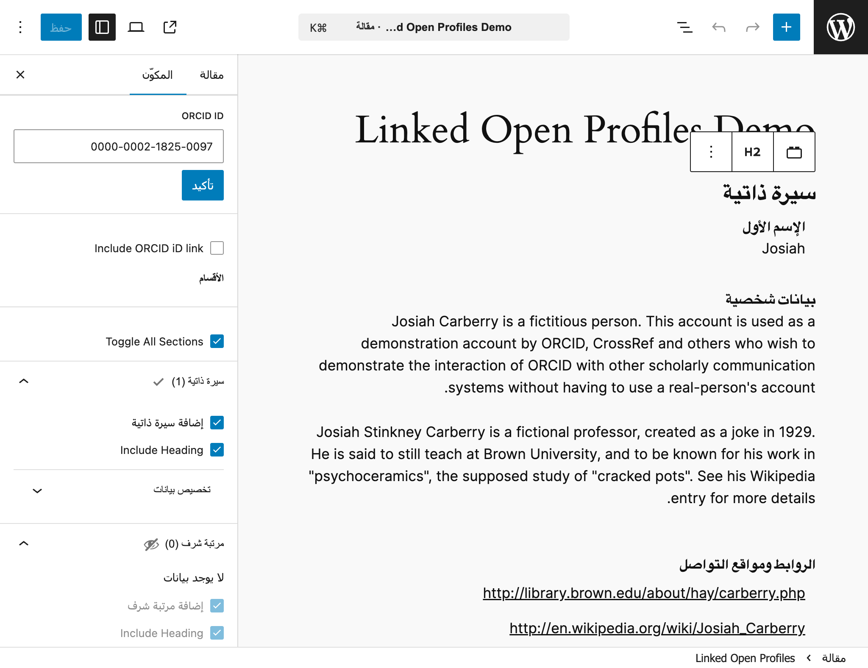This screenshot has height=668, width=868.
Task: Open the document overview list icon
Action: click(x=684, y=27)
